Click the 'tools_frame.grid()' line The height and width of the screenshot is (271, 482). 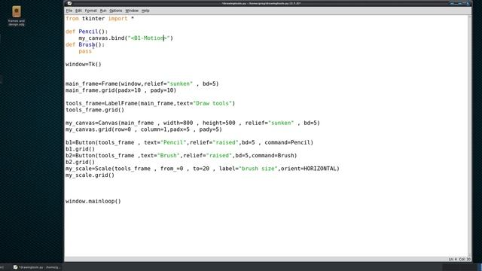(x=95, y=110)
